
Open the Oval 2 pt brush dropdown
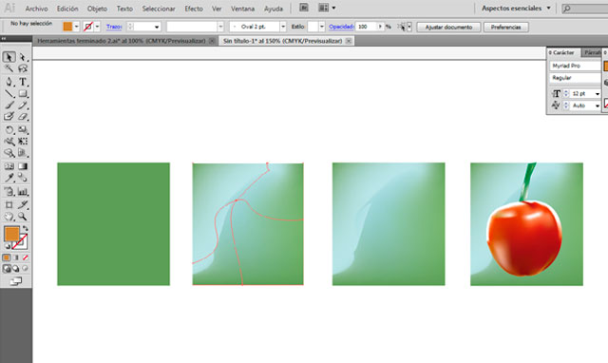pos(283,27)
